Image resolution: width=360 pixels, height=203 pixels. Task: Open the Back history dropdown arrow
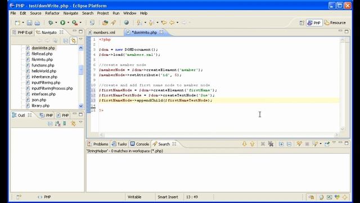[177, 23]
